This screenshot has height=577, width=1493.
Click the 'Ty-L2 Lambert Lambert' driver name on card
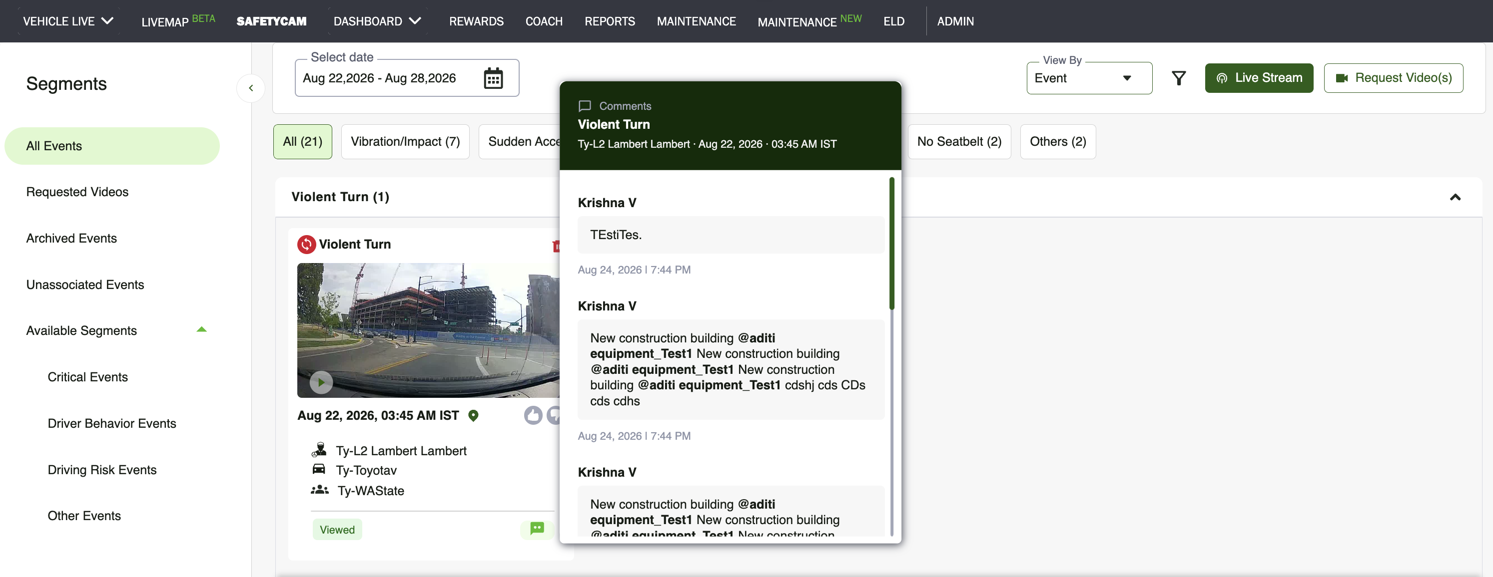click(x=401, y=451)
